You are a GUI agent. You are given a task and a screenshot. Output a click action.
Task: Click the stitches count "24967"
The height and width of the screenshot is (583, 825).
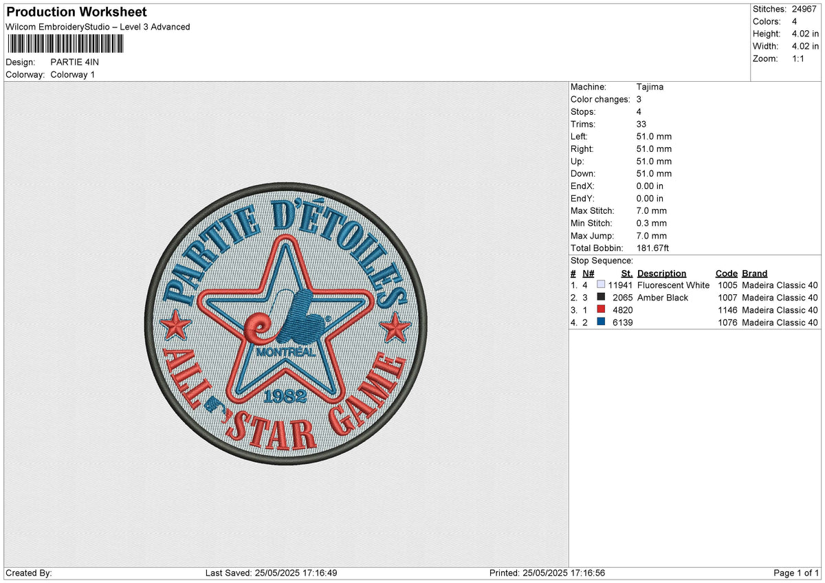pos(804,9)
